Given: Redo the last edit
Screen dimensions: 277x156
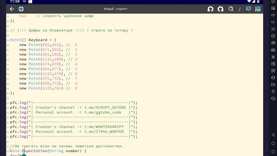Looking at the screenshot, I should click(x=220, y=9).
